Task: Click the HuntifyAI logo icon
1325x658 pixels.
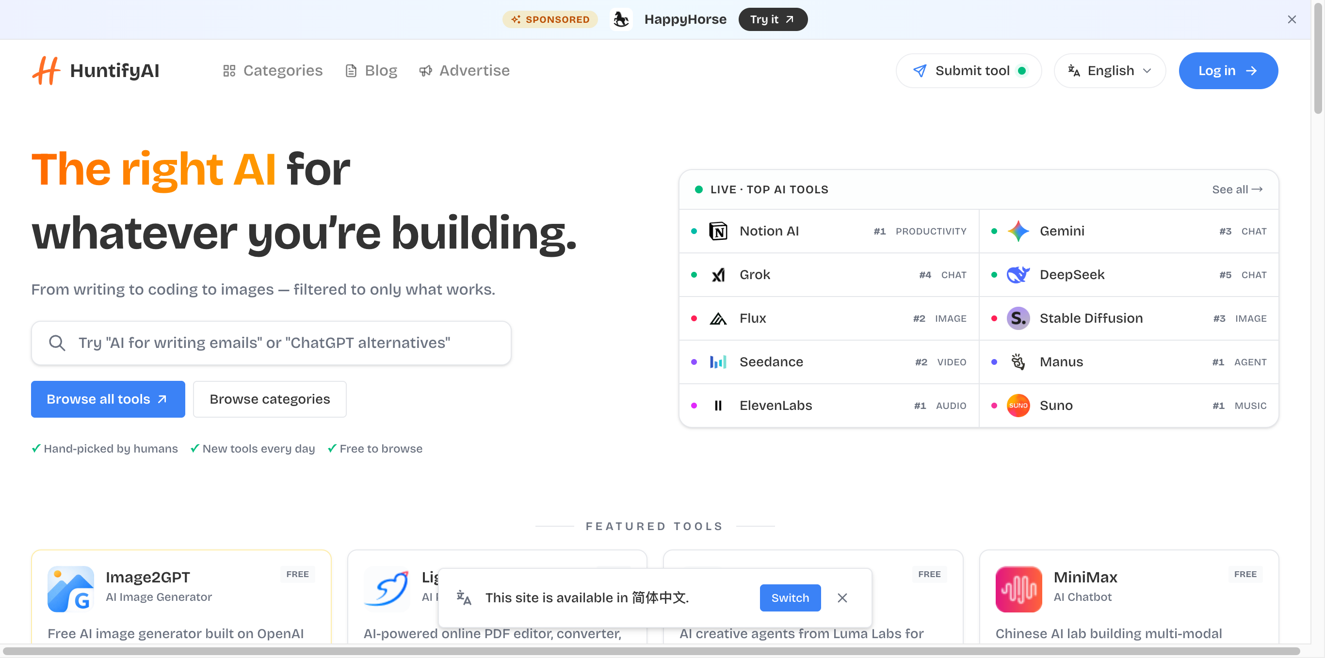Action: point(46,70)
